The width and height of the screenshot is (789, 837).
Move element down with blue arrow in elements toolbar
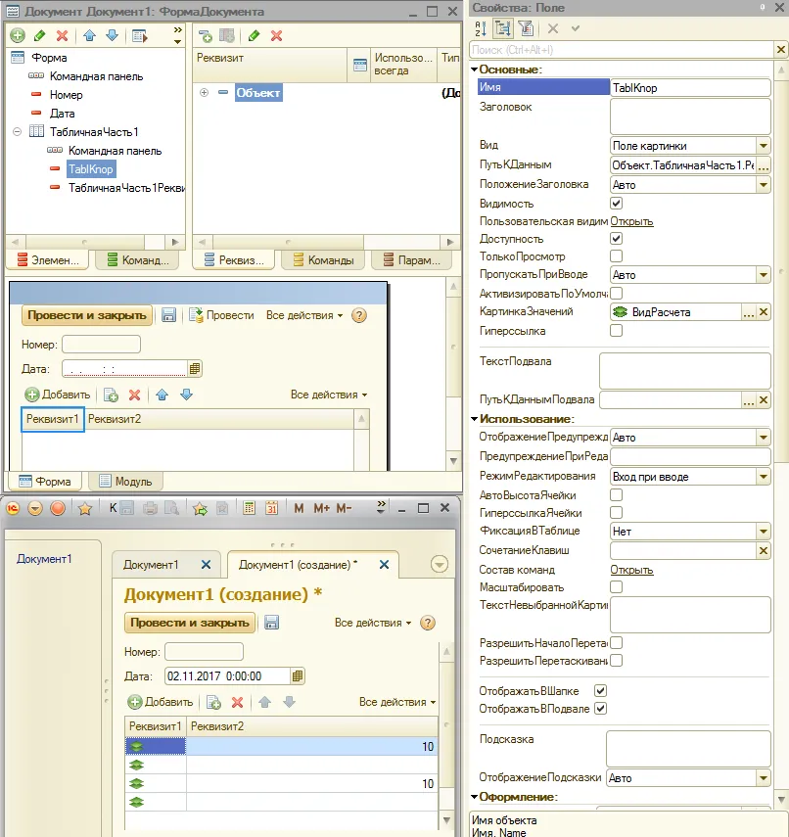pos(113,36)
